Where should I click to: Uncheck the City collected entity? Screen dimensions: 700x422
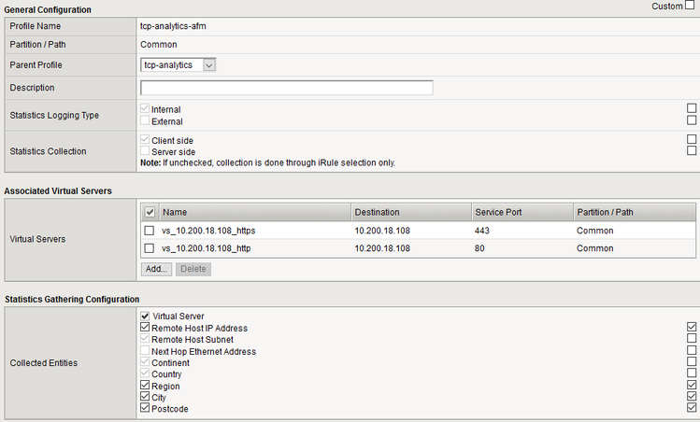145,397
